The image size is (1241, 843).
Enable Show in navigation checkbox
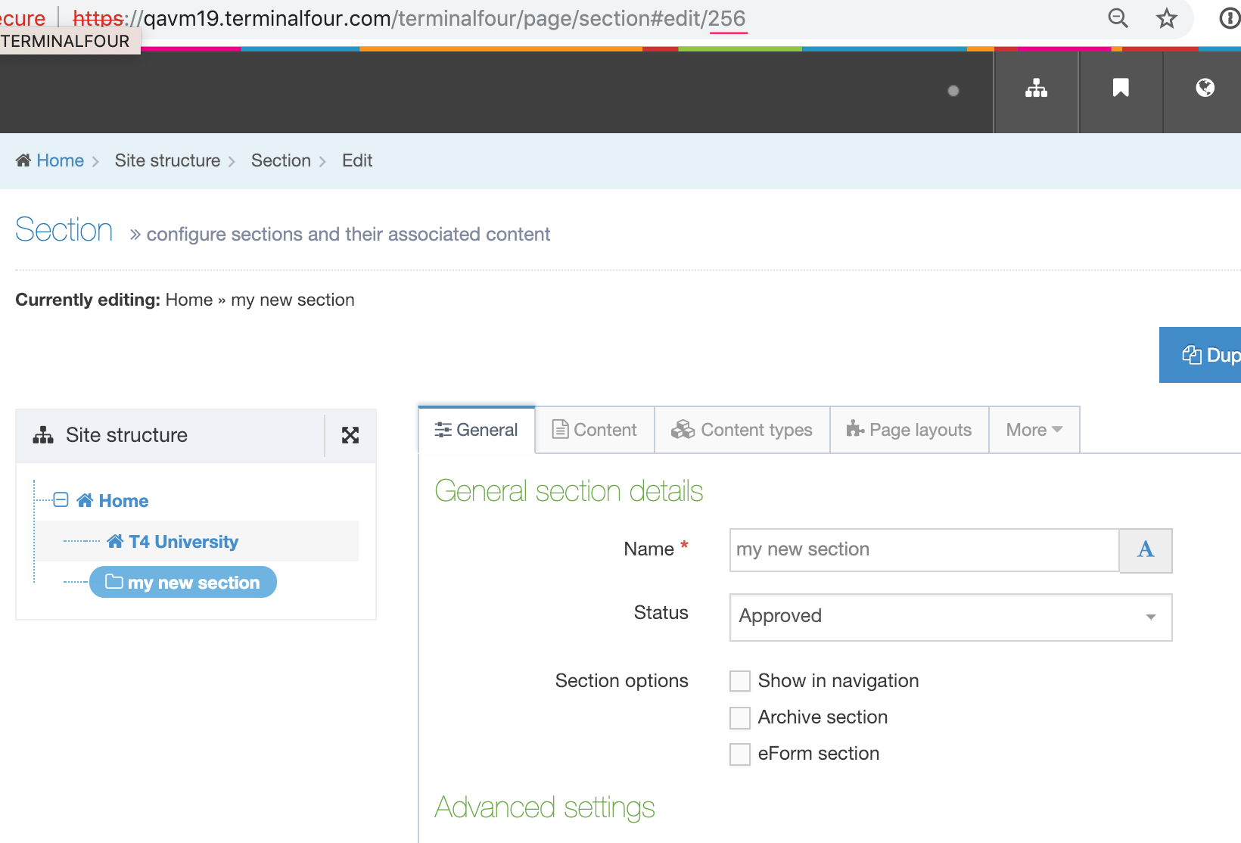(740, 681)
